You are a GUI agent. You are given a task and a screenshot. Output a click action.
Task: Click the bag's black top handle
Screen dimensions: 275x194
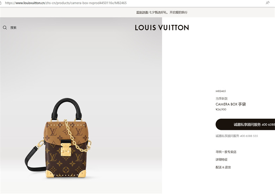(x=67, y=109)
